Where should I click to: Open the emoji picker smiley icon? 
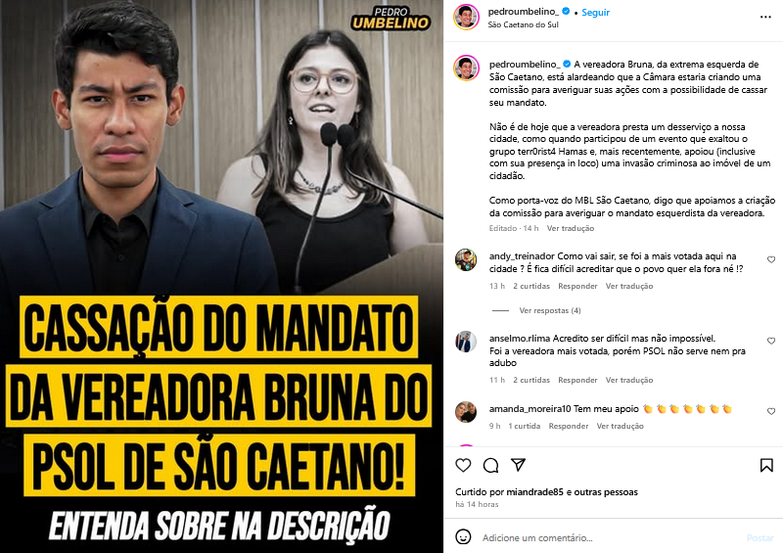463,537
